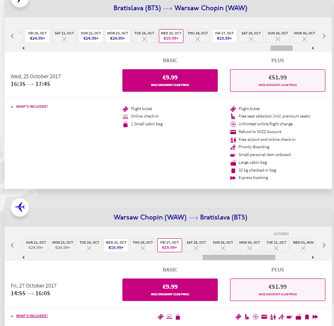Select outbound Wed 25 Oct €19.99+
Image resolution: width=334 pixels, height=326 pixels.
[x=171, y=36]
